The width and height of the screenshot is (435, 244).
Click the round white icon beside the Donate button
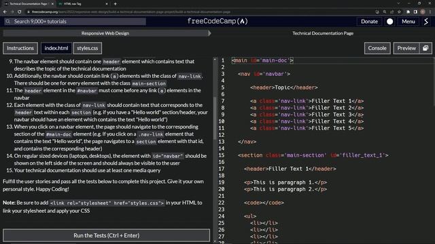(x=389, y=22)
